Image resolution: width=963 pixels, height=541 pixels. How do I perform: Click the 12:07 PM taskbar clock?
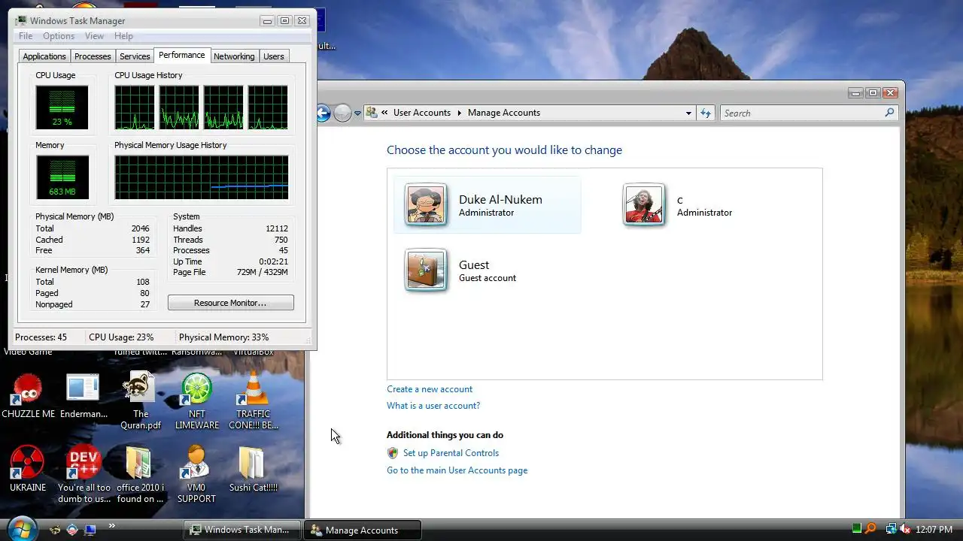(934, 530)
